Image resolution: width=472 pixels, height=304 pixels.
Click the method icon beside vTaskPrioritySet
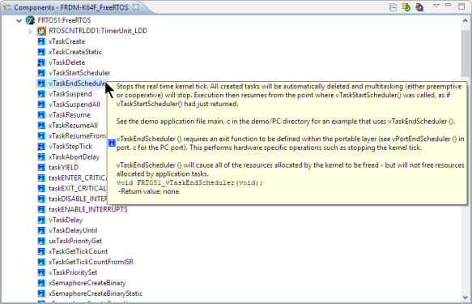(41, 272)
